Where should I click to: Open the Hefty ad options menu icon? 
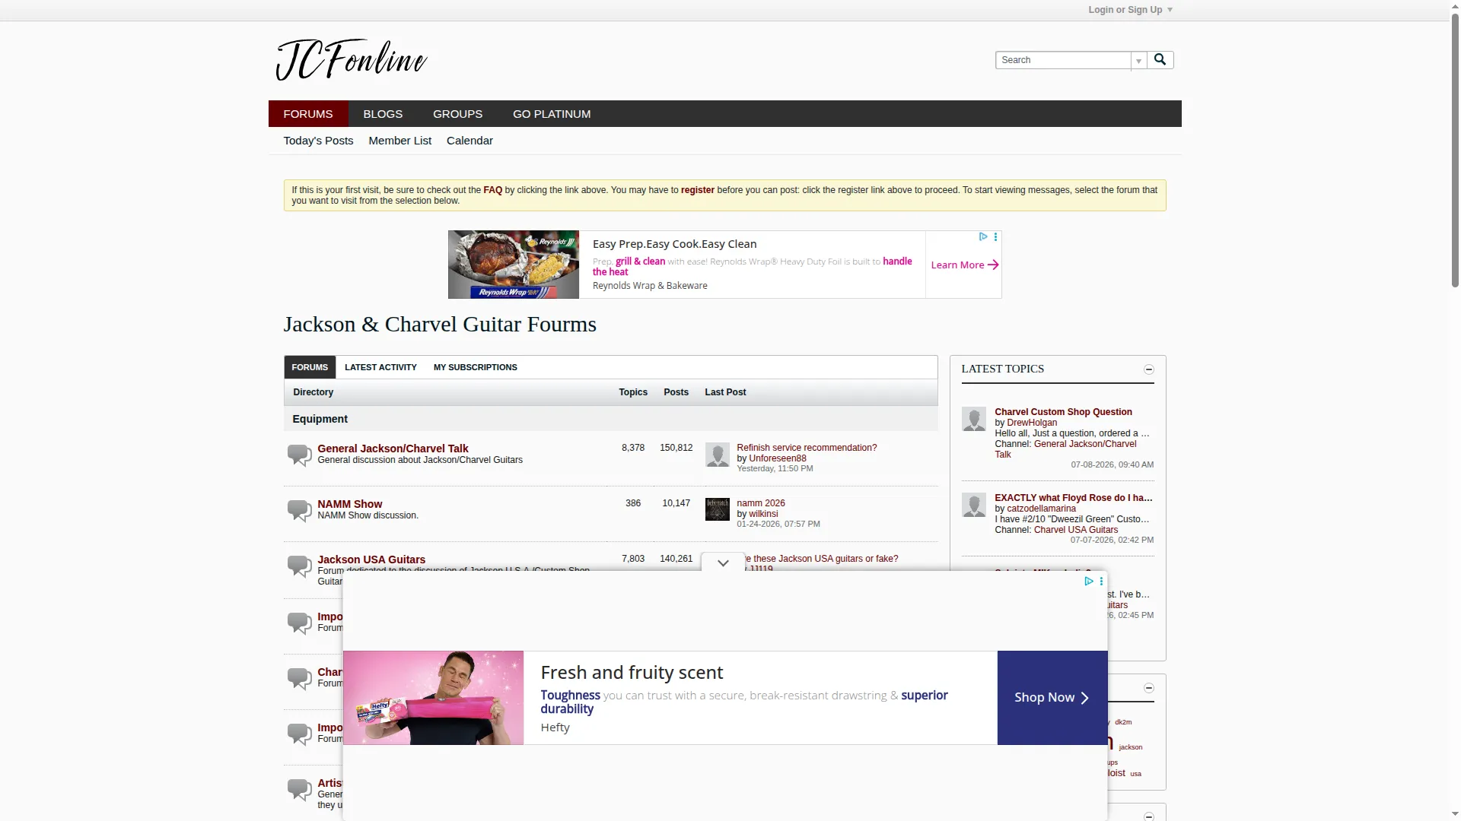1101,582
